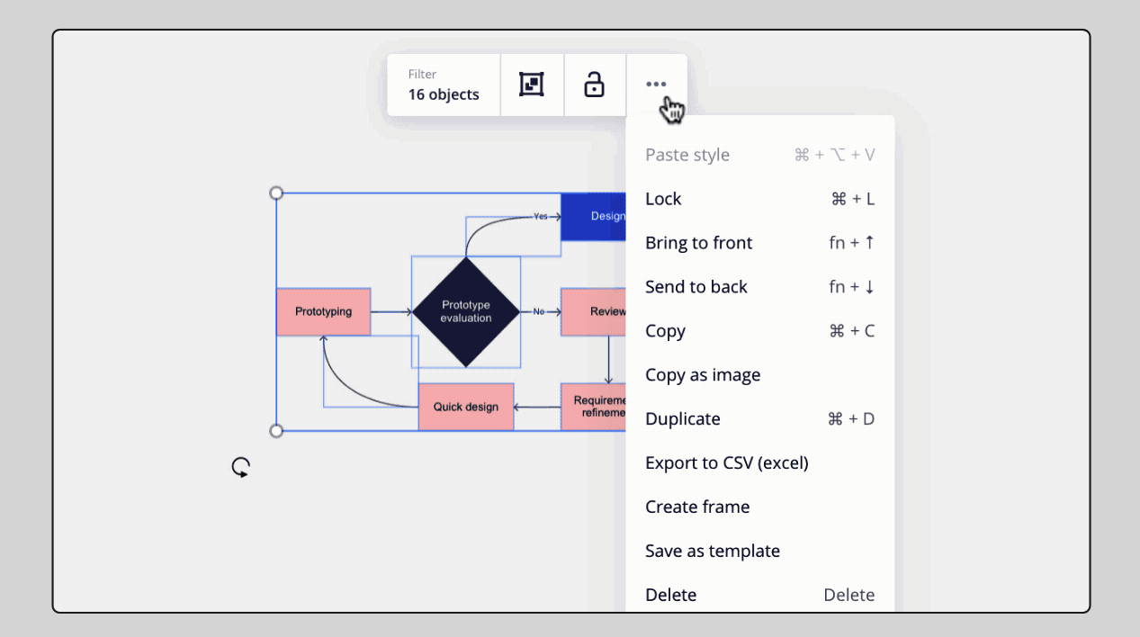
Task: Click Export to CSV (excel)
Action: coord(726,462)
